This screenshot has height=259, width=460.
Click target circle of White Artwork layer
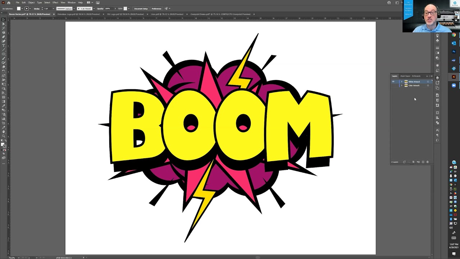coord(428,82)
